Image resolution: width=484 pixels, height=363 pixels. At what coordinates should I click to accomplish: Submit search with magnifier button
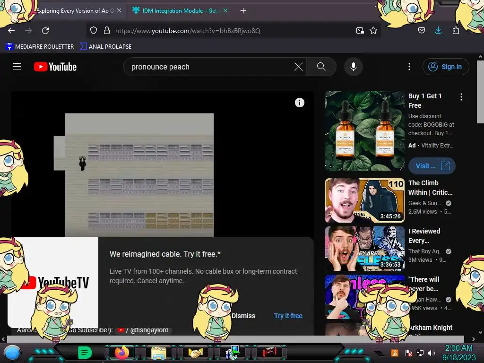[321, 67]
